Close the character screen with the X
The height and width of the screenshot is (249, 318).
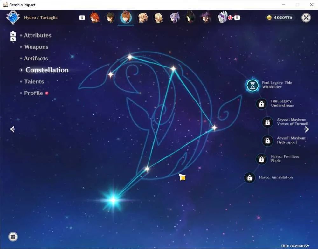306,17
